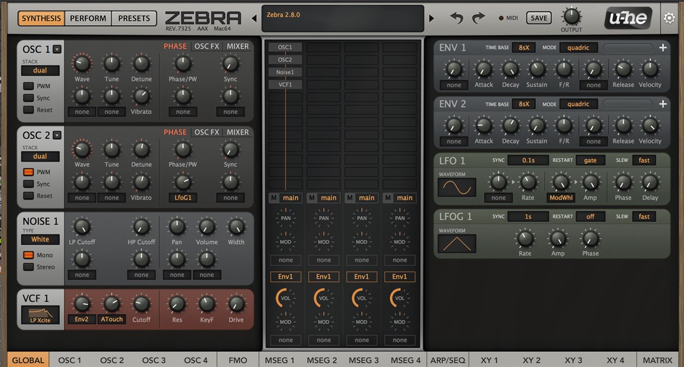Open settings with the gear icon
Viewport: 684px width, 367px height.
point(669,18)
